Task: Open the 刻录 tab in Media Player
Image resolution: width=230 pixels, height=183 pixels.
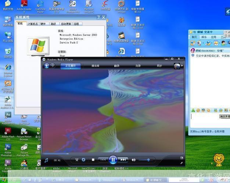Action: tap(138, 66)
